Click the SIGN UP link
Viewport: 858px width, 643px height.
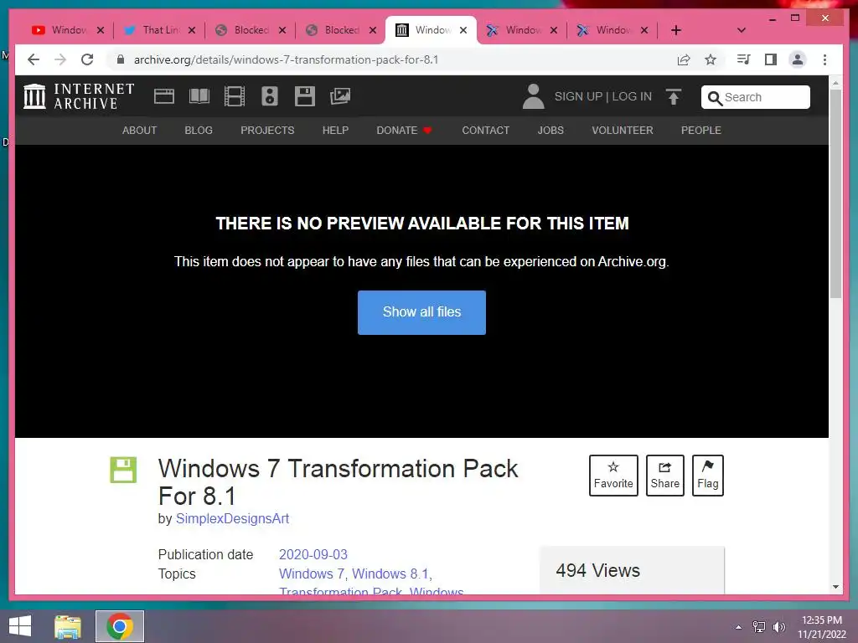coord(578,97)
